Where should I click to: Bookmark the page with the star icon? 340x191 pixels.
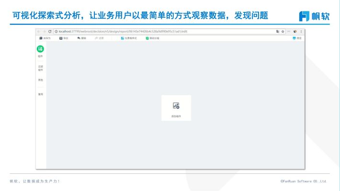click(283, 32)
